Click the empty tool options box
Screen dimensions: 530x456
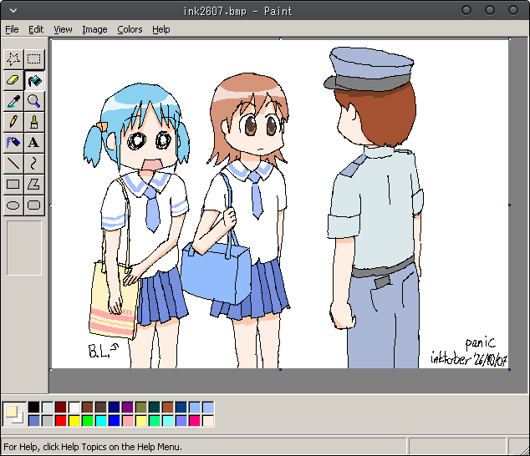[x=24, y=248]
